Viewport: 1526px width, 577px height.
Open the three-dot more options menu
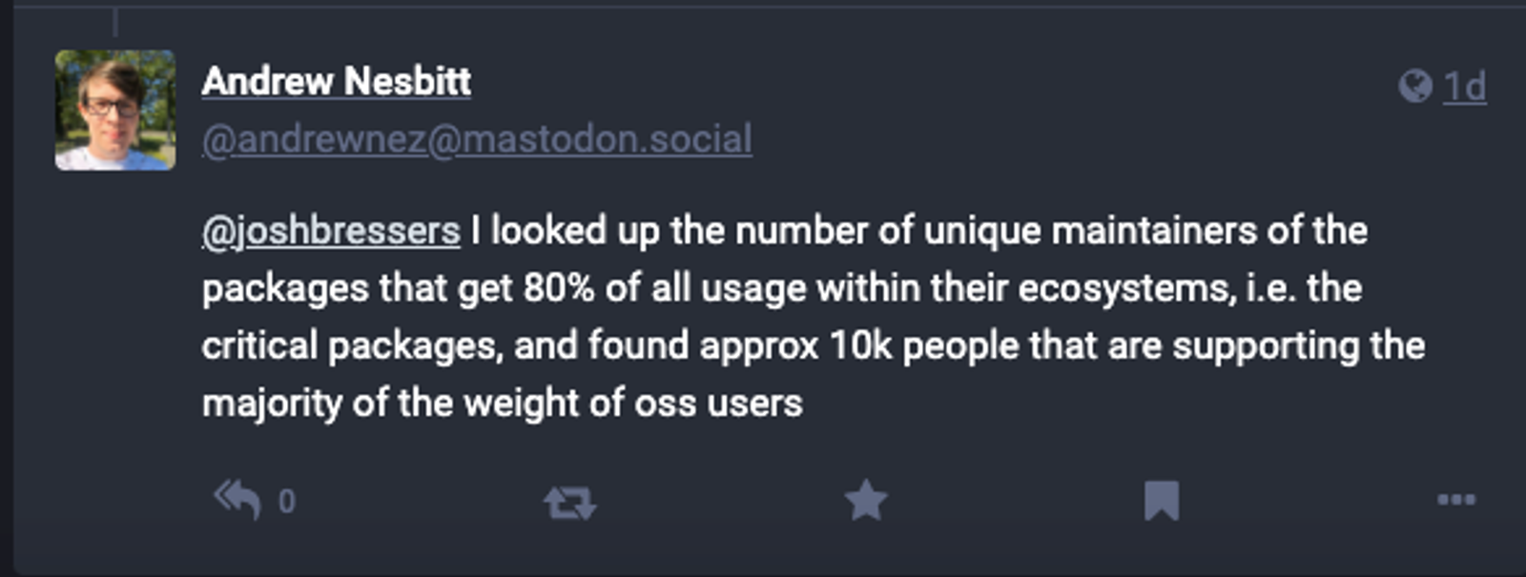[x=1456, y=499]
